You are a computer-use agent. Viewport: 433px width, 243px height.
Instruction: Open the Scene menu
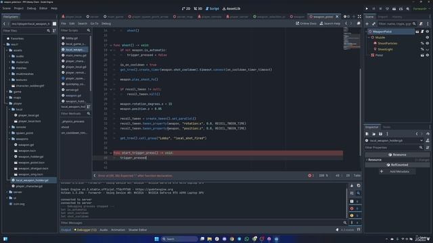point(6,8)
